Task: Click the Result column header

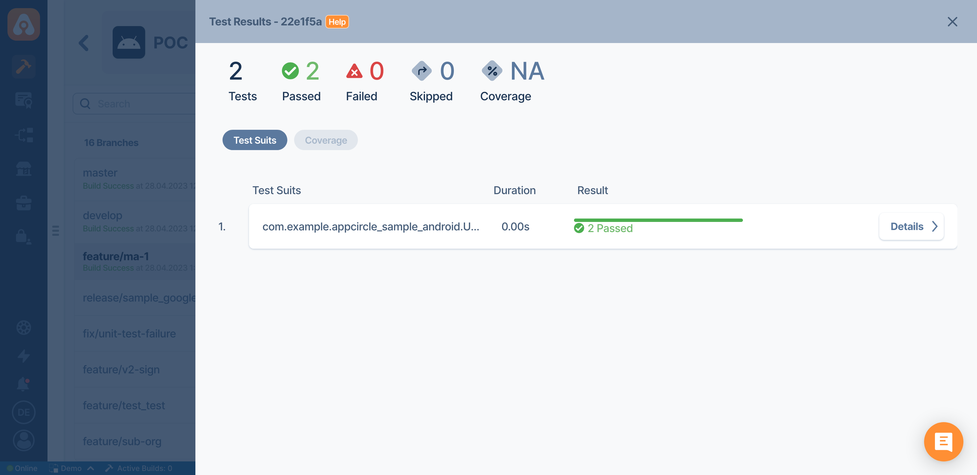Action: click(592, 190)
